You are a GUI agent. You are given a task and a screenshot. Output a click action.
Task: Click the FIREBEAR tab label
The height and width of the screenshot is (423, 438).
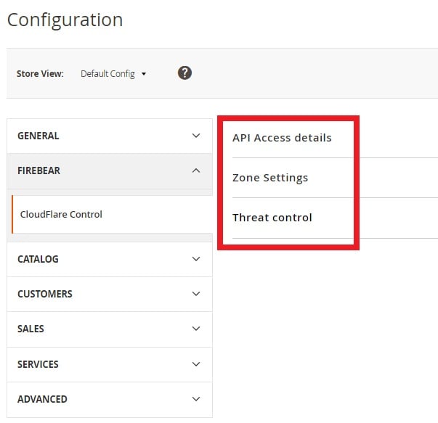click(38, 171)
